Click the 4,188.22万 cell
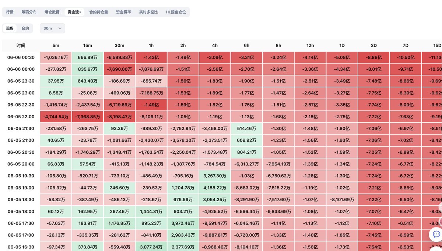Screen dimensions: 442x251 215,188
